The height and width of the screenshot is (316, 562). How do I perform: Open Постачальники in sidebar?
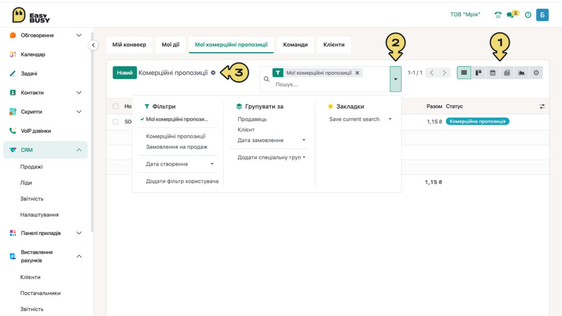pyautogui.click(x=40, y=294)
